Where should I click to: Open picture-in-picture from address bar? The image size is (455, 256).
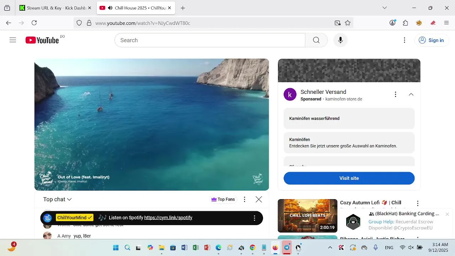pos(337,23)
